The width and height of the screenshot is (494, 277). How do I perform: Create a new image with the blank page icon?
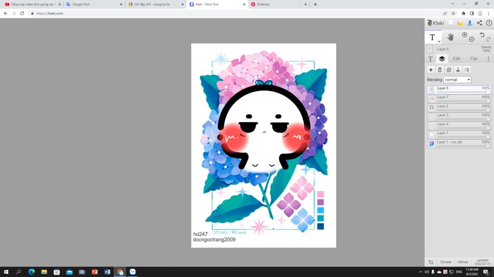pos(451,23)
